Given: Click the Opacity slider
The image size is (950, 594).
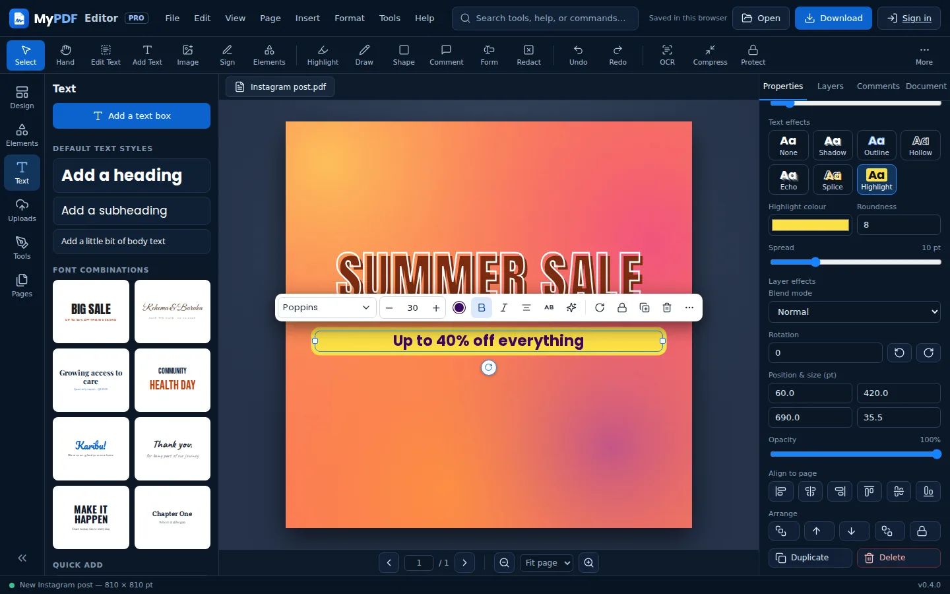Looking at the screenshot, I should (x=855, y=454).
